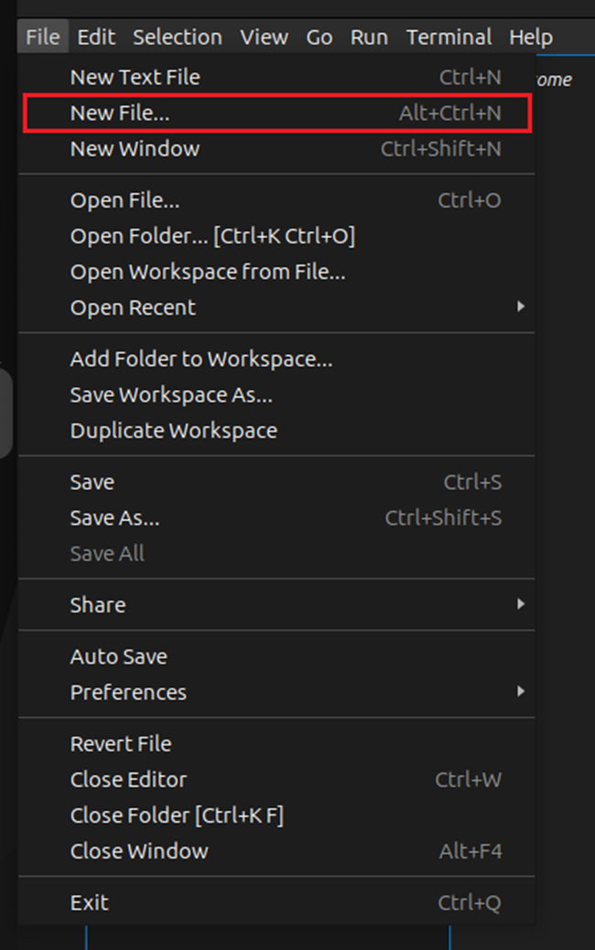The width and height of the screenshot is (595, 950).
Task: Choose Open File... option
Action: pyautogui.click(x=124, y=200)
